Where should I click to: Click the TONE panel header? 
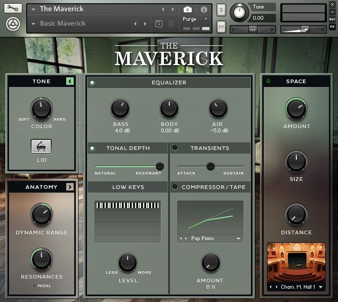[x=42, y=81]
